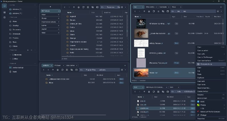Click the preview window icon in the tmp pane toolbar
The image size is (227, 121).
coord(168,11)
